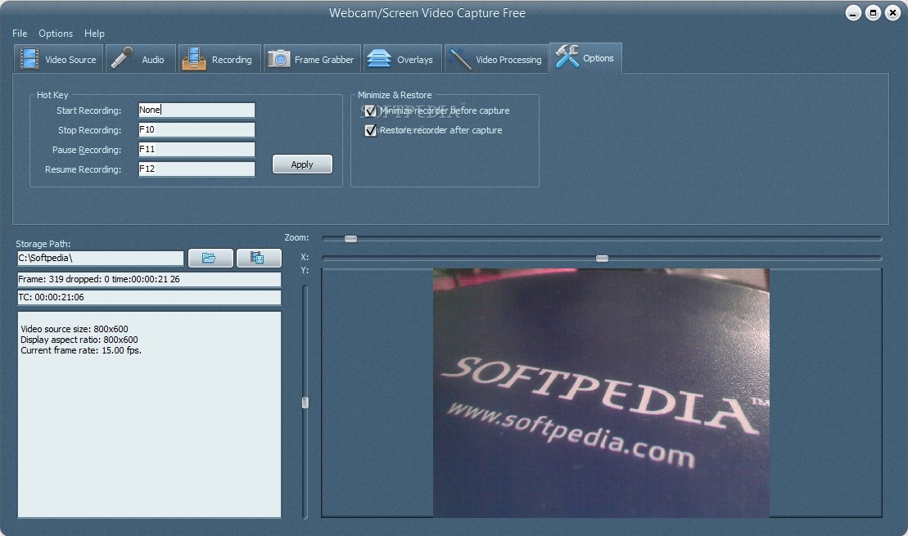Click the Recording tab icon
The height and width of the screenshot is (536, 908).
(x=194, y=58)
